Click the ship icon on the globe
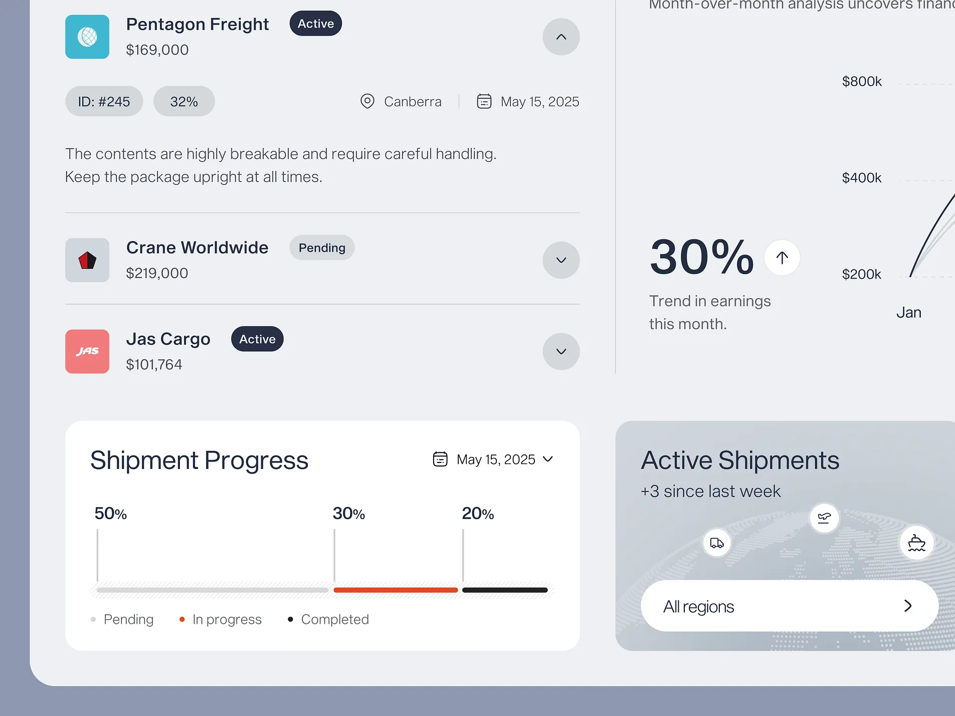This screenshot has width=955, height=716. pyautogui.click(x=916, y=543)
